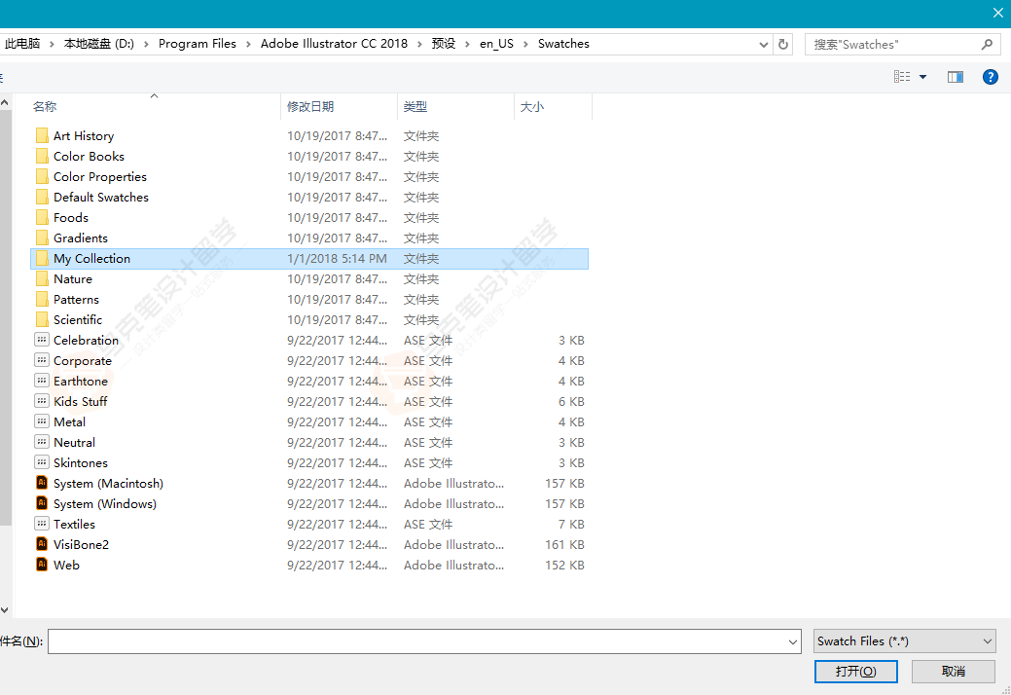Screen dimensions: 1011x695
Task: Expand chevron after Program Files in path
Action: [x=248, y=44]
